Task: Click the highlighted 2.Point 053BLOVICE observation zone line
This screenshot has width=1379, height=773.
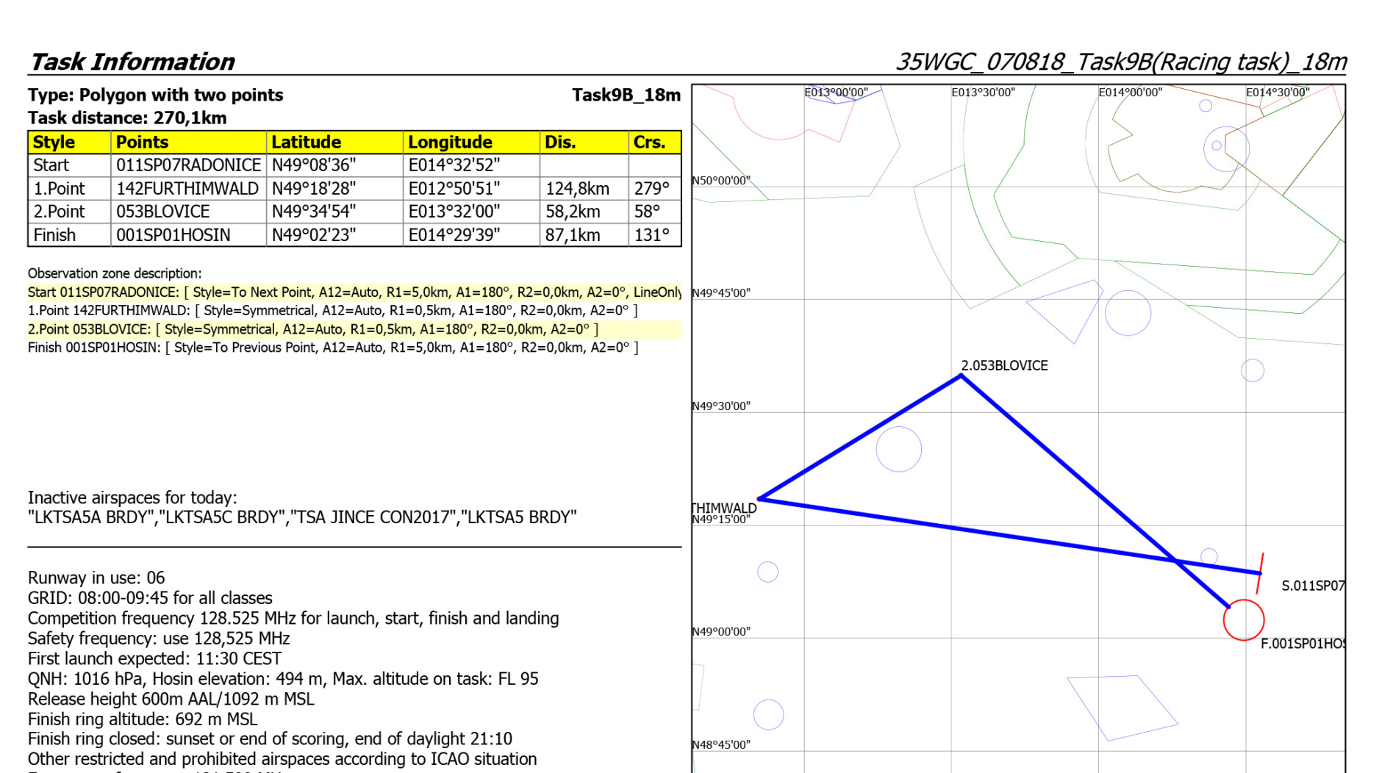Action: click(313, 329)
